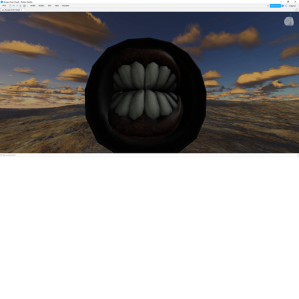Expand the quick access toolbar dropdown arrow
299x299 pixels.
27,6
